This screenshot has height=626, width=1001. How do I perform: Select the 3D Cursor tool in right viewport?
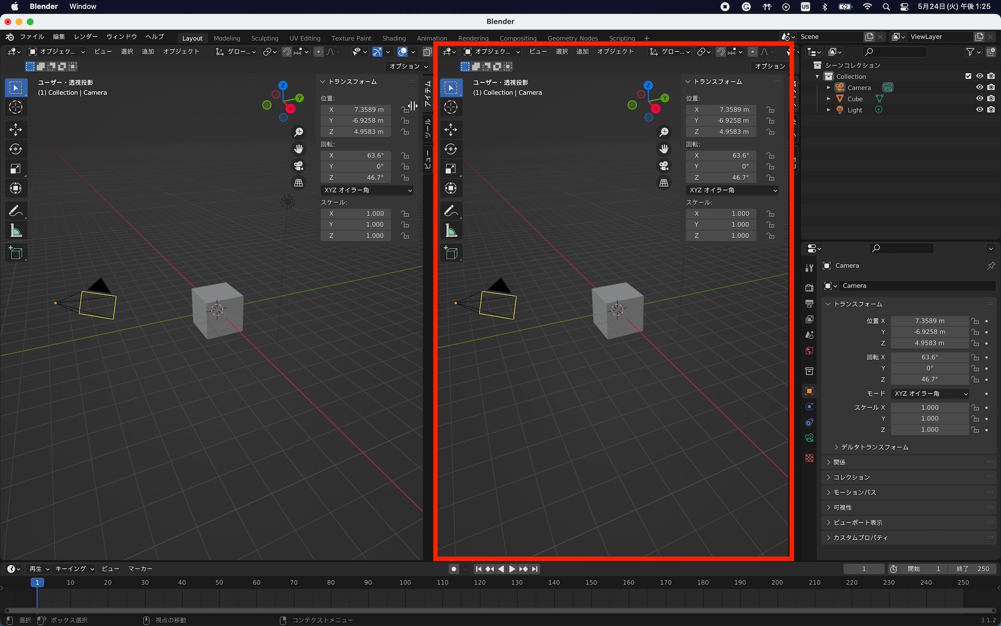(451, 107)
